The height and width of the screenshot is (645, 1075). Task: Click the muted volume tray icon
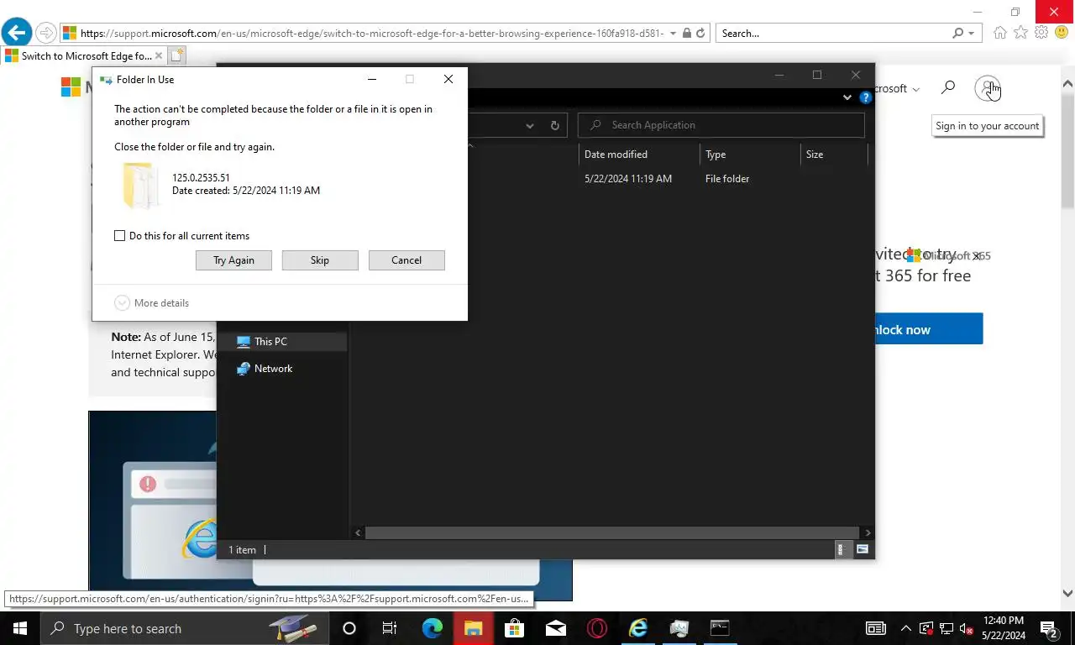(966, 628)
